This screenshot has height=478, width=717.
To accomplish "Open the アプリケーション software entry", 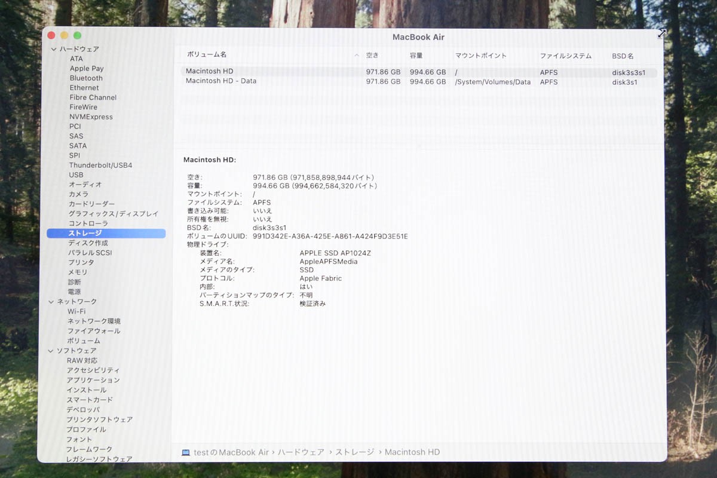I will click(x=93, y=380).
